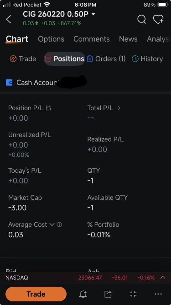Tap the collapse fullscreen icon
This screenshot has width=171, height=305.
133,294
